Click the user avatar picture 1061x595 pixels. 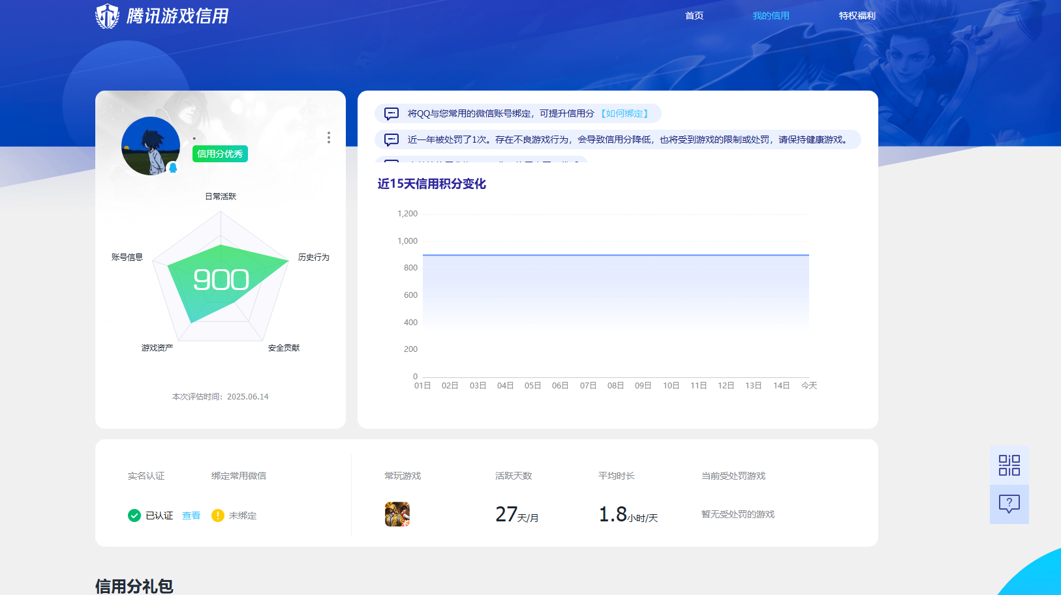151,146
